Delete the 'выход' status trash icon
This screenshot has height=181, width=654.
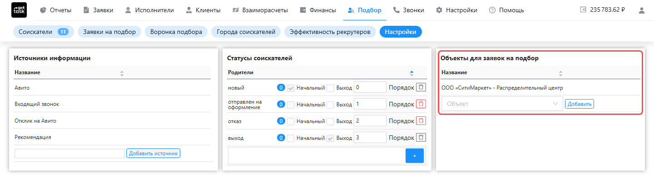tap(421, 138)
